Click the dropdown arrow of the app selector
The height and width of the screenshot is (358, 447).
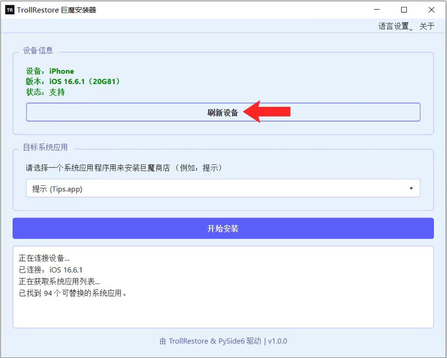tap(411, 188)
